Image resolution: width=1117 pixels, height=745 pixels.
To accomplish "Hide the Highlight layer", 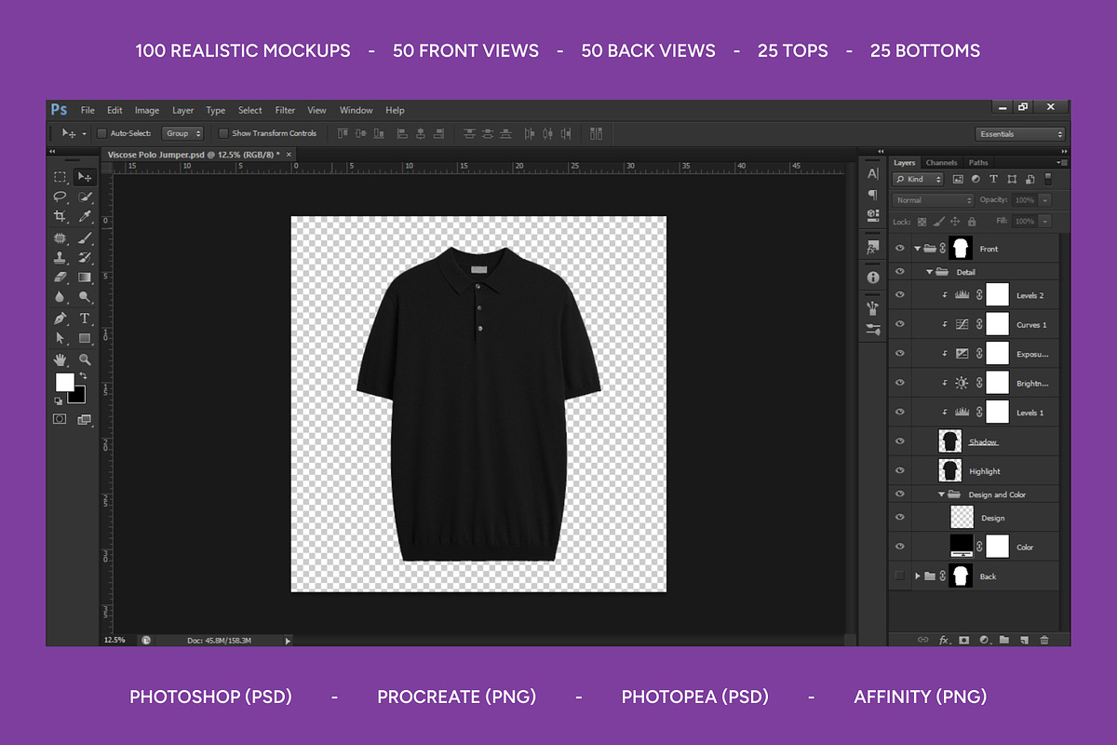I will (899, 470).
